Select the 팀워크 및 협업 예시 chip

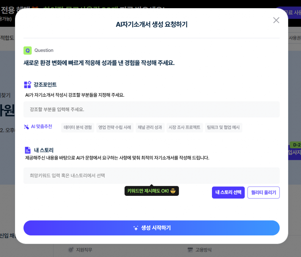[223, 128]
